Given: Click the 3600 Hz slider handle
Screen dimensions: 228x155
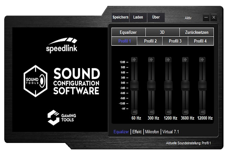Looking at the screenshot, I should pos(185,85).
